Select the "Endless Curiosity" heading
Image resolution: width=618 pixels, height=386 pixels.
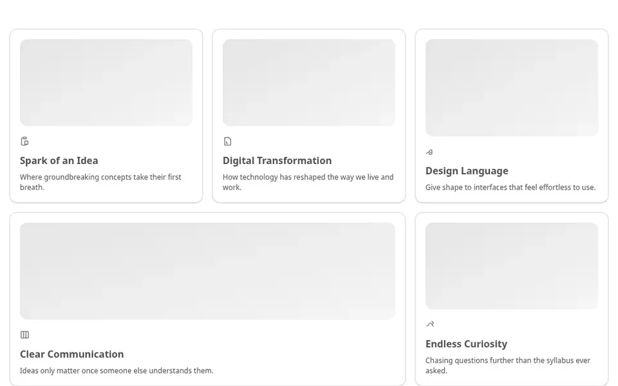(x=466, y=344)
